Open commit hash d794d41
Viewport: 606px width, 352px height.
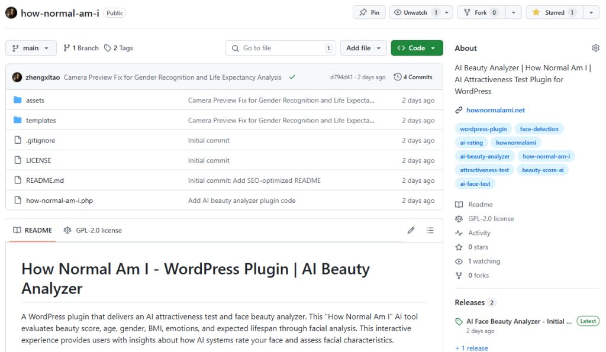[x=341, y=77]
